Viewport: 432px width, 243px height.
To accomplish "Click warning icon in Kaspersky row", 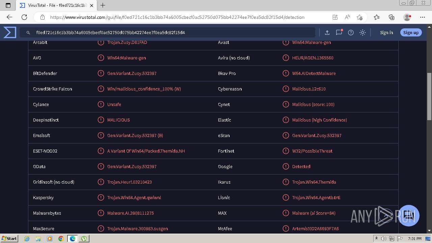I will 101,197.
